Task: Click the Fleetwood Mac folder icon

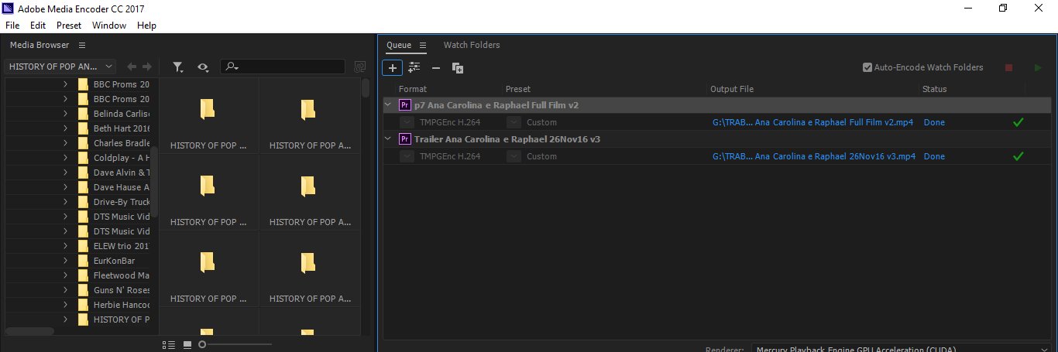Action: coord(83,275)
